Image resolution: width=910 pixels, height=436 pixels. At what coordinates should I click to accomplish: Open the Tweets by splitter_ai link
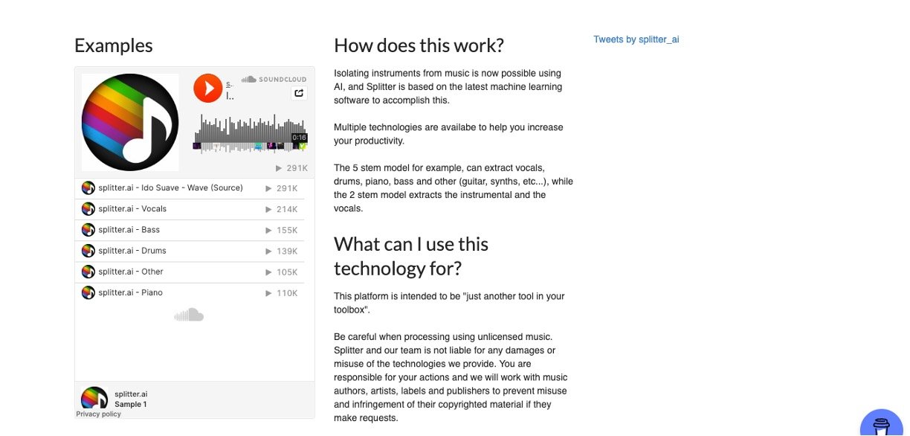(636, 39)
